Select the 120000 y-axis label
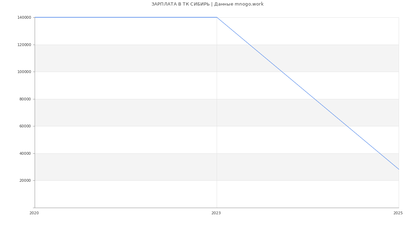The height and width of the screenshot is (225, 416). 25,45
